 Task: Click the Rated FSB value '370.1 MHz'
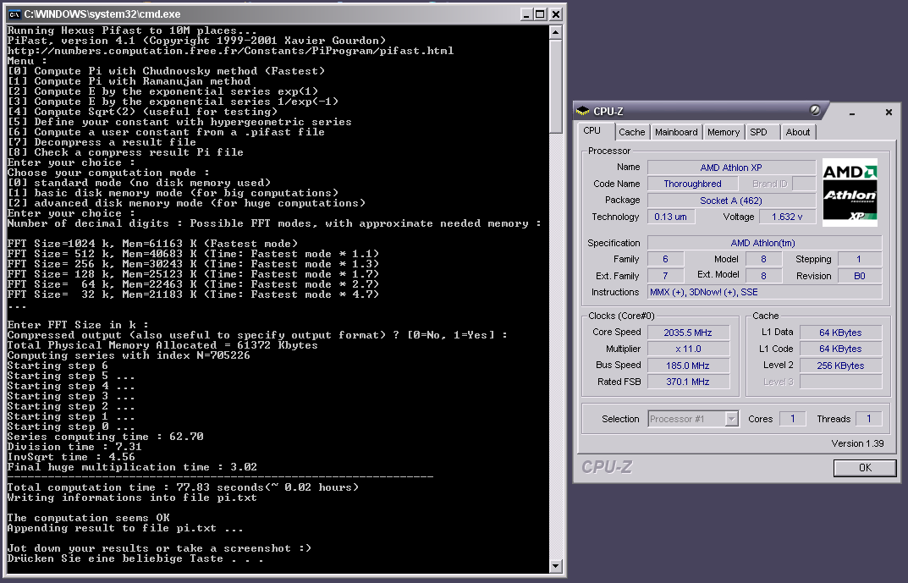point(688,382)
